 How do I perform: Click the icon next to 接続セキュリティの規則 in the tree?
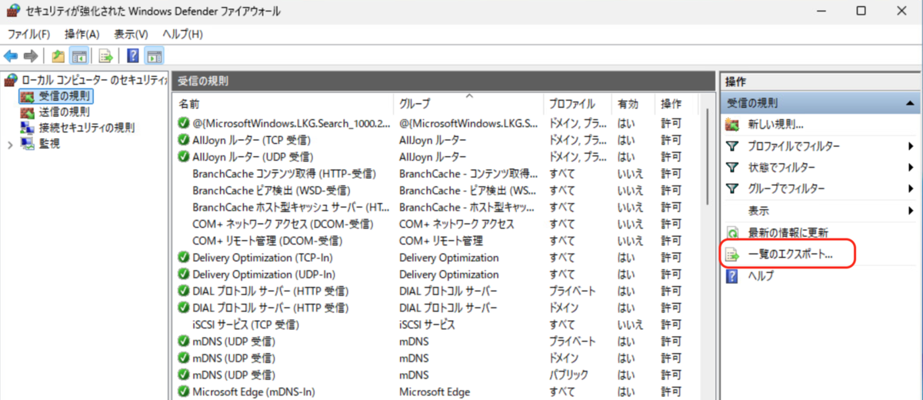[x=28, y=128]
